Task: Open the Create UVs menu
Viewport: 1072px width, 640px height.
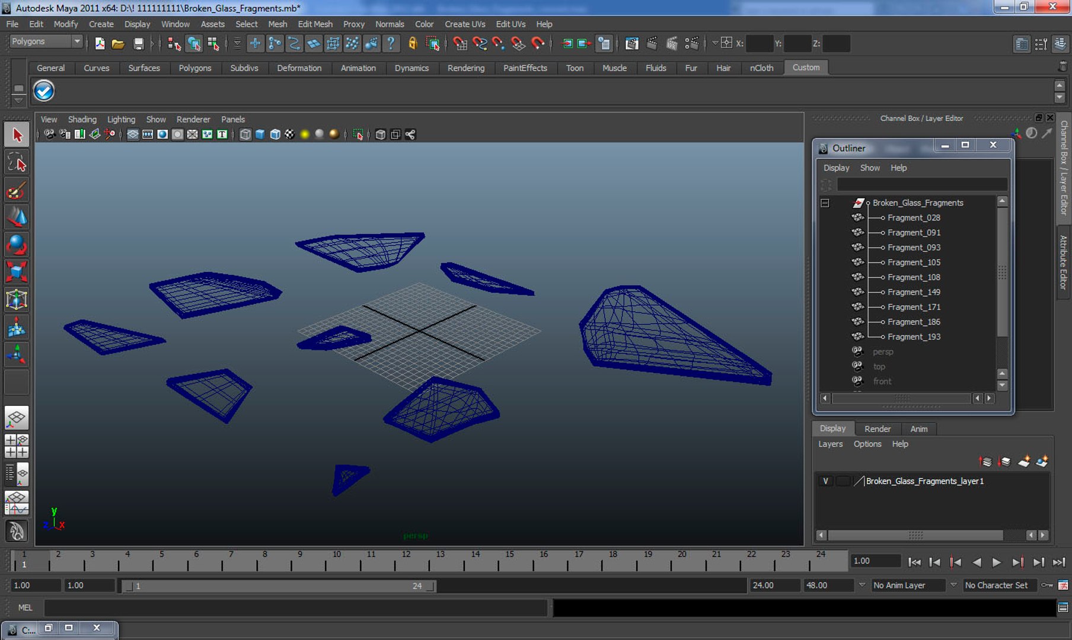Action: point(465,24)
